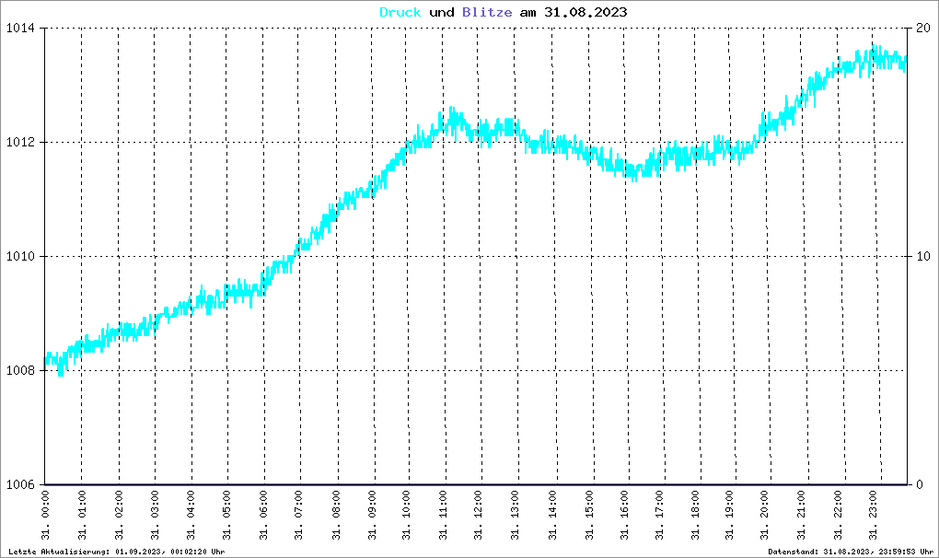Click the time label '31. 17:00'

coord(659,516)
